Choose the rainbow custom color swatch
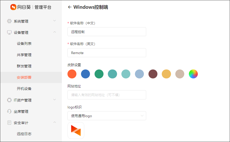 193,74
